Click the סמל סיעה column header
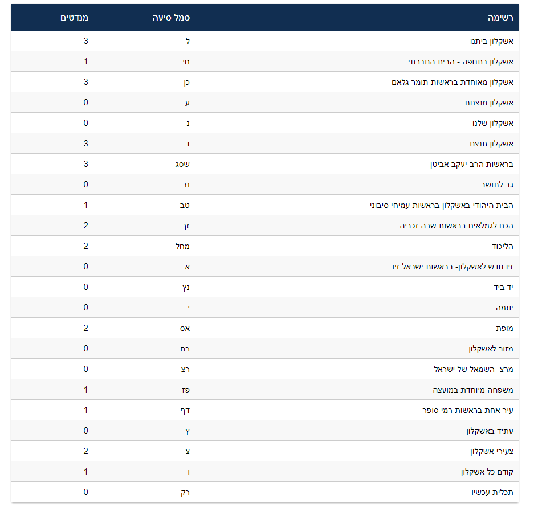This screenshot has width=534, height=511. (171, 18)
